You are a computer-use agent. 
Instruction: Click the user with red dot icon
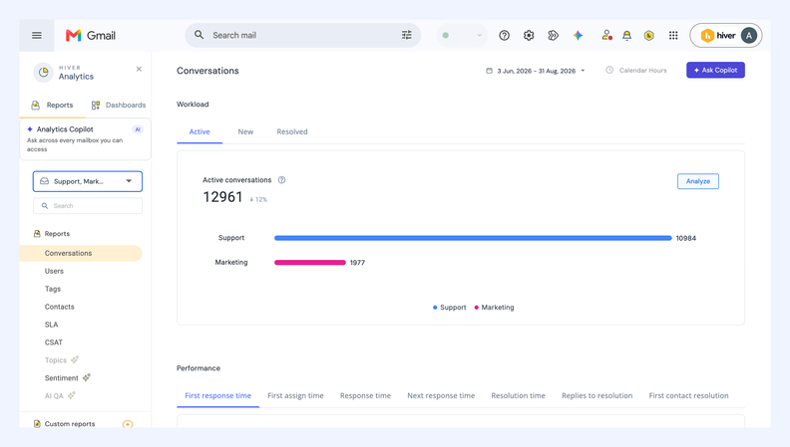tap(606, 35)
